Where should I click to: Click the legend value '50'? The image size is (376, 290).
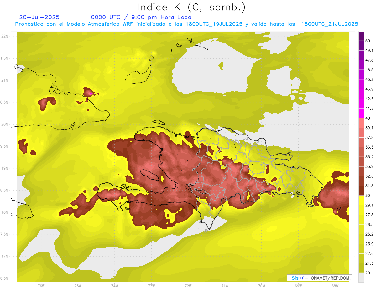[x=368, y=41]
